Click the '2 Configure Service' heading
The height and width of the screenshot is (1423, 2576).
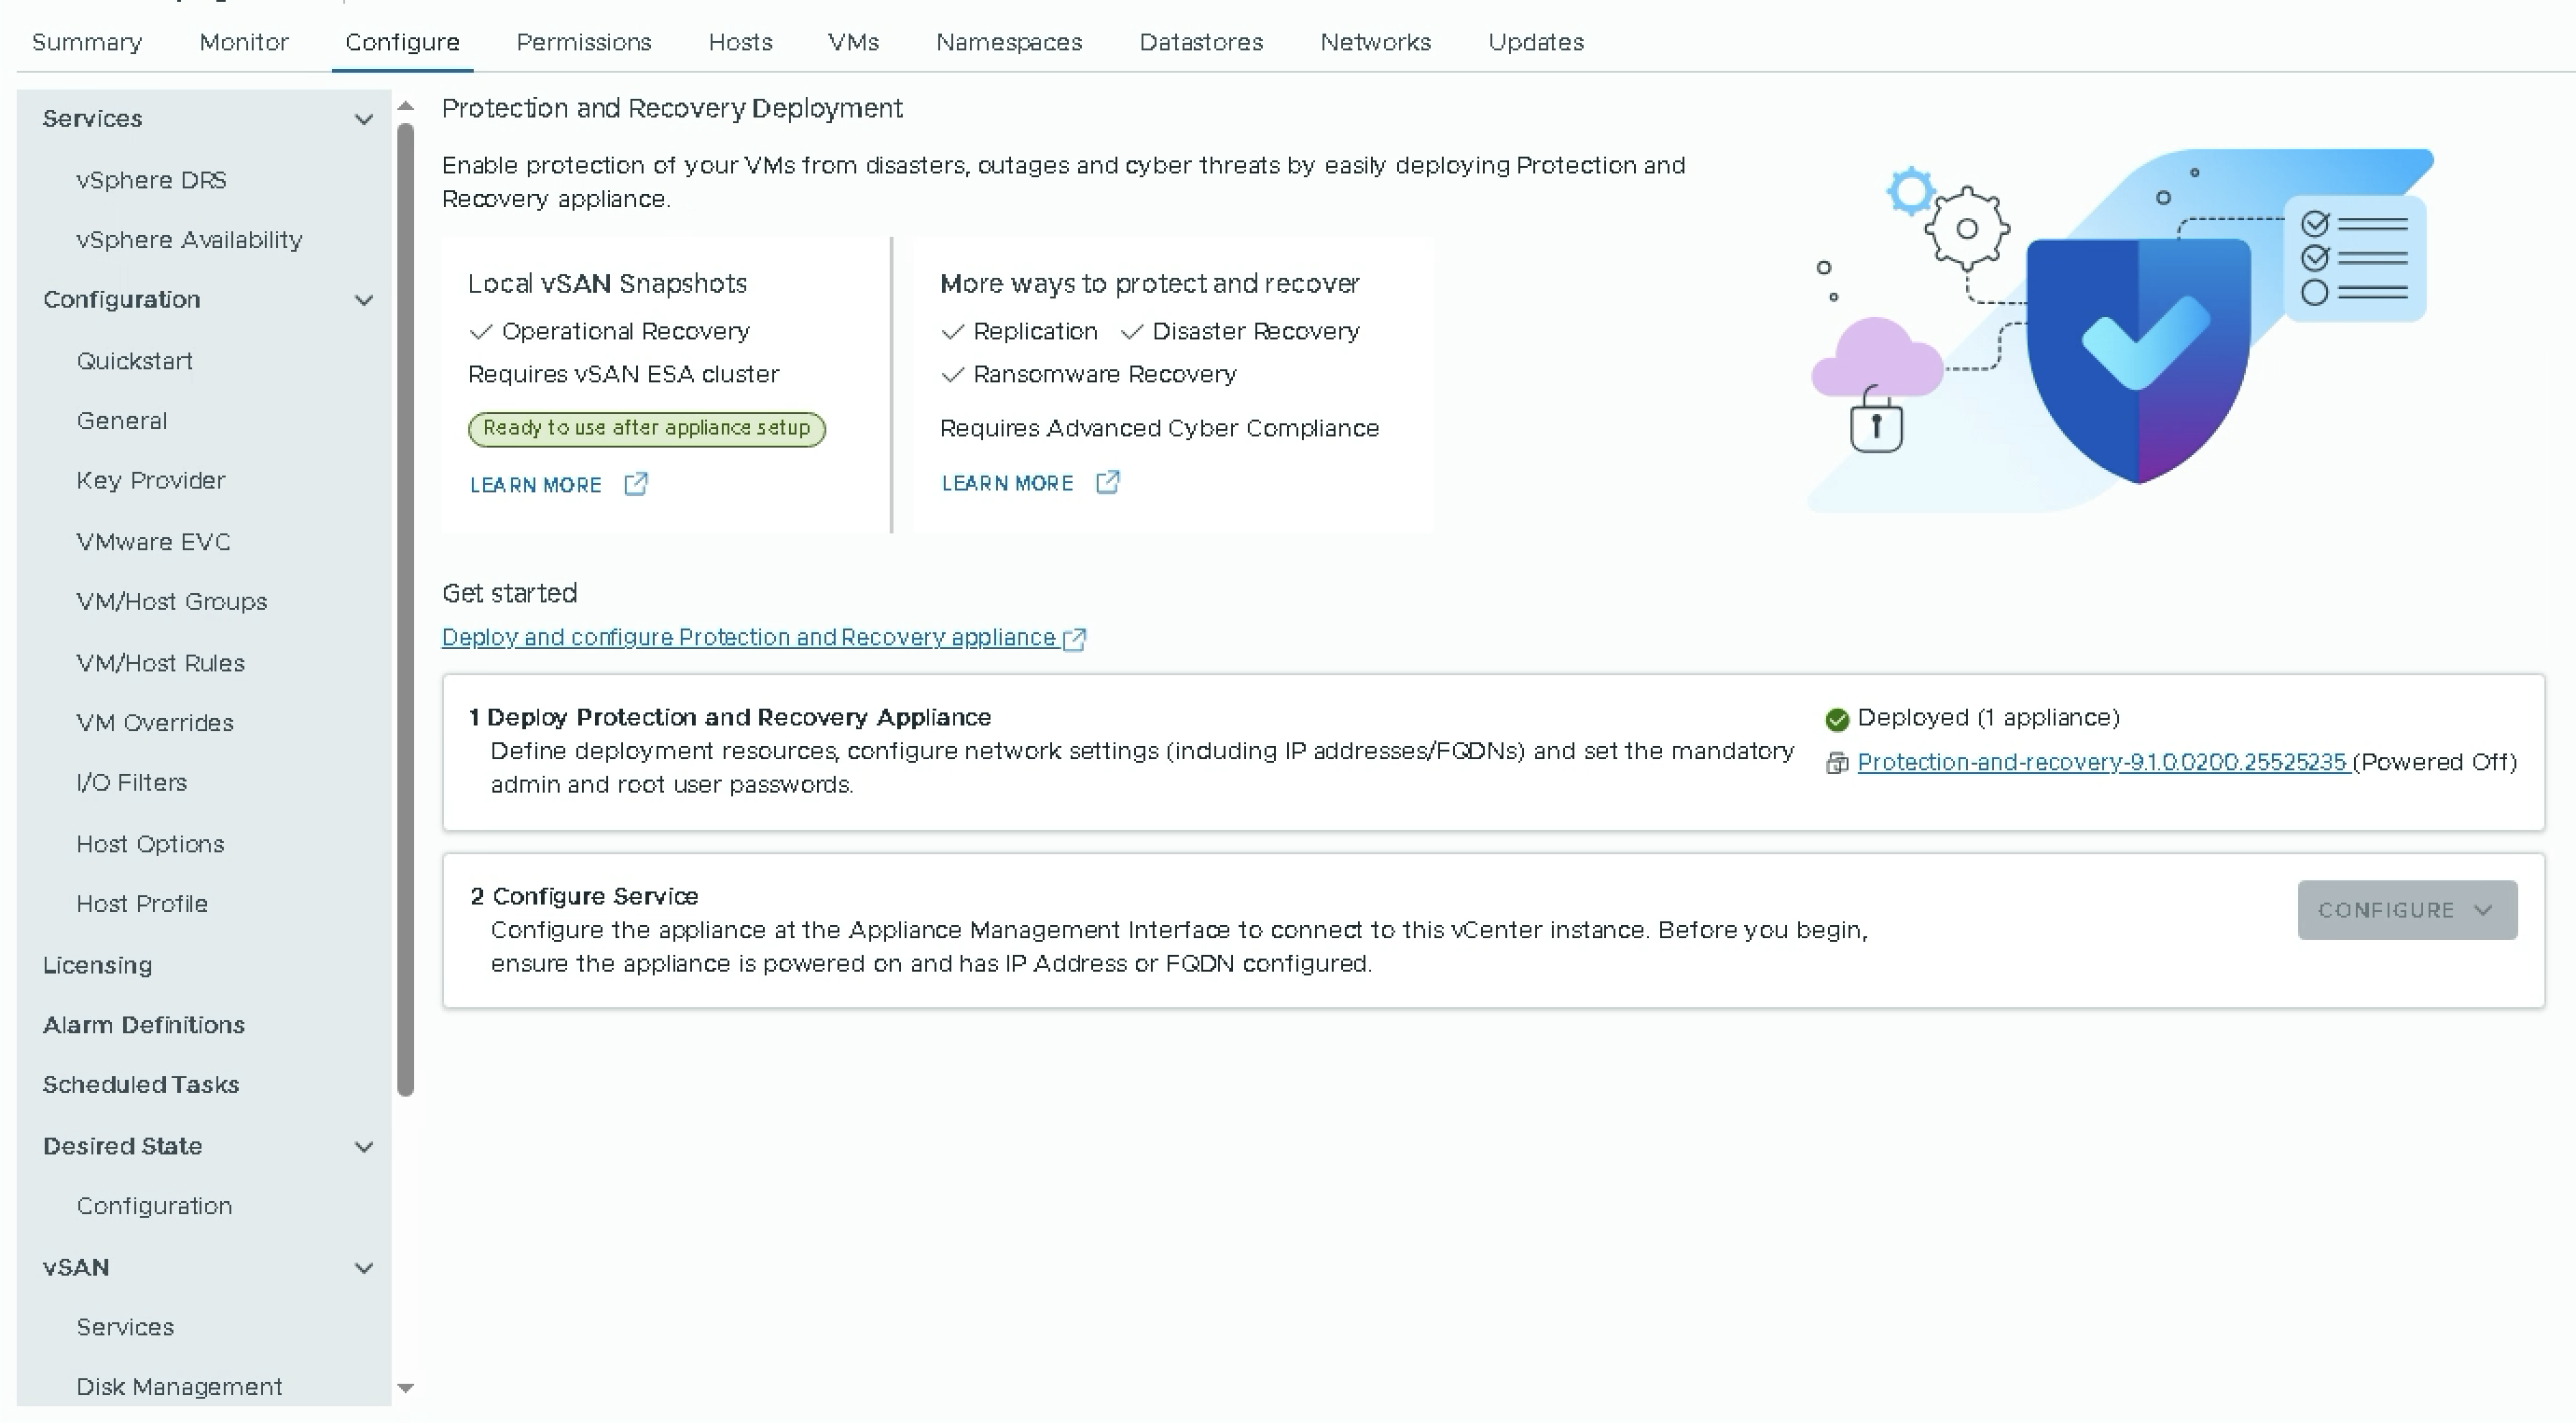(x=584, y=897)
